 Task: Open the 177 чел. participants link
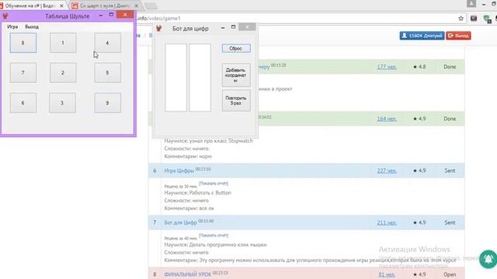tap(387, 67)
